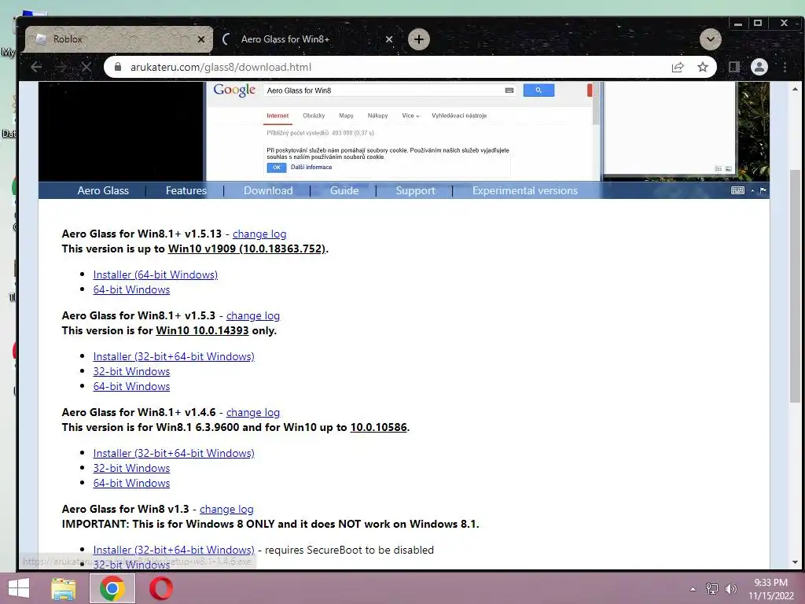Open v1.4.6 change log link
This screenshot has height=604, width=805.
(x=253, y=412)
